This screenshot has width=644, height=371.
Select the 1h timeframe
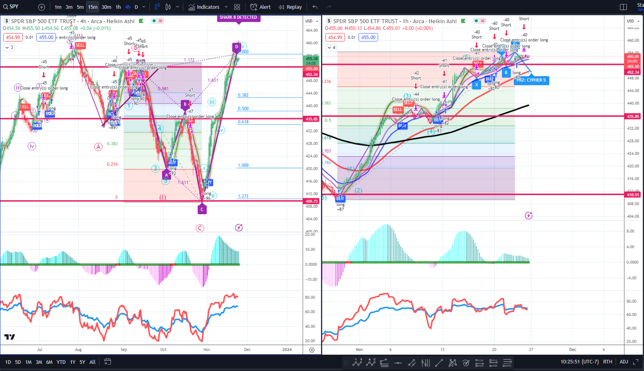pyautogui.click(x=118, y=7)
